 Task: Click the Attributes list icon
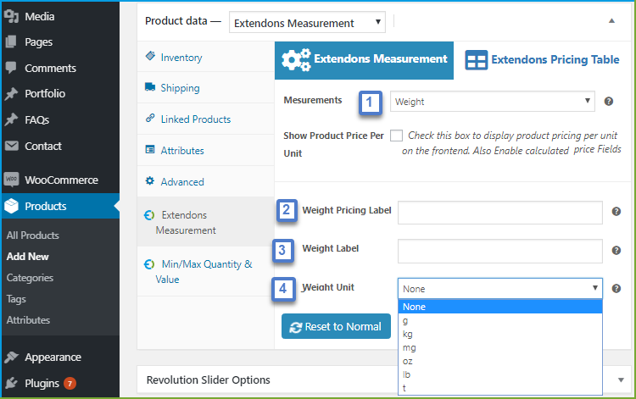150,149
